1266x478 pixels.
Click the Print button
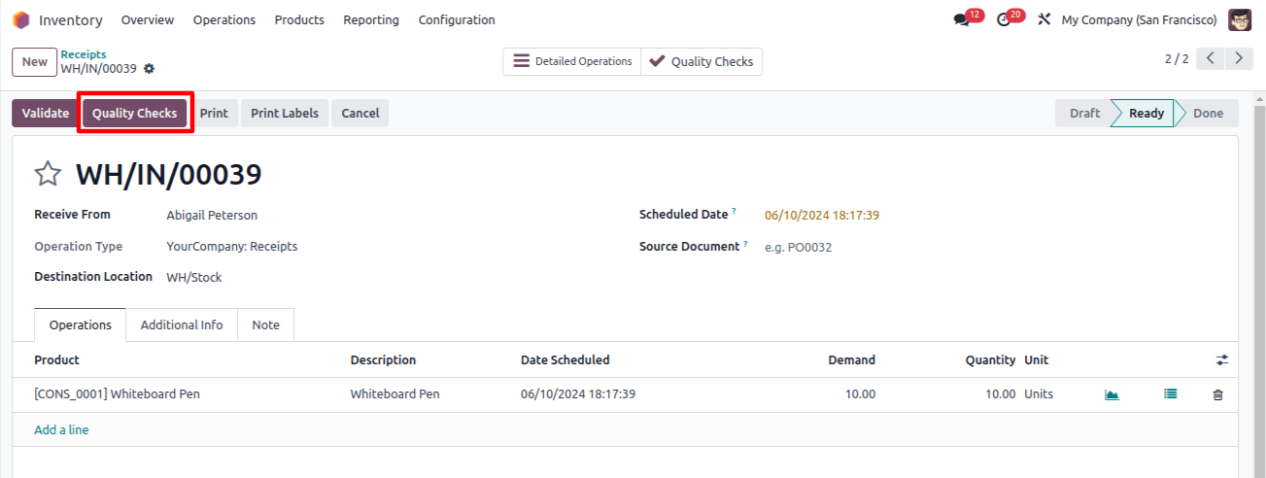click(214, 113)
